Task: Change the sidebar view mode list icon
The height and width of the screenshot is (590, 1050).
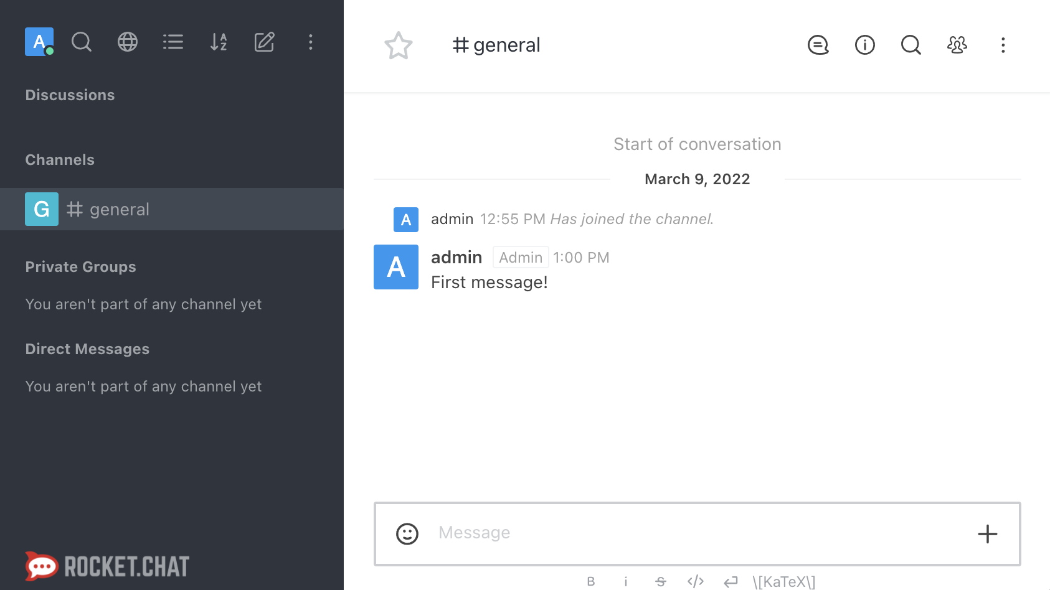Action: (173, 42)
